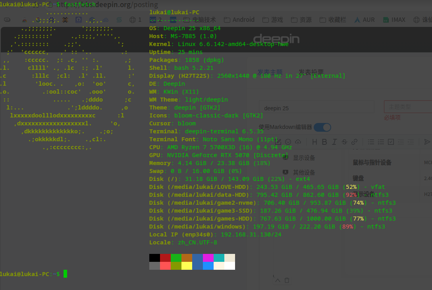Open the Android bookmark folder
Screen dimensions: 432x290
coord(239,20)
